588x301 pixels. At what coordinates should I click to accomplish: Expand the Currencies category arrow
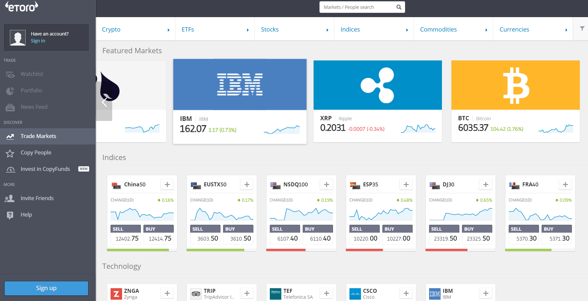pyautogui.click(x=566, y=30)
